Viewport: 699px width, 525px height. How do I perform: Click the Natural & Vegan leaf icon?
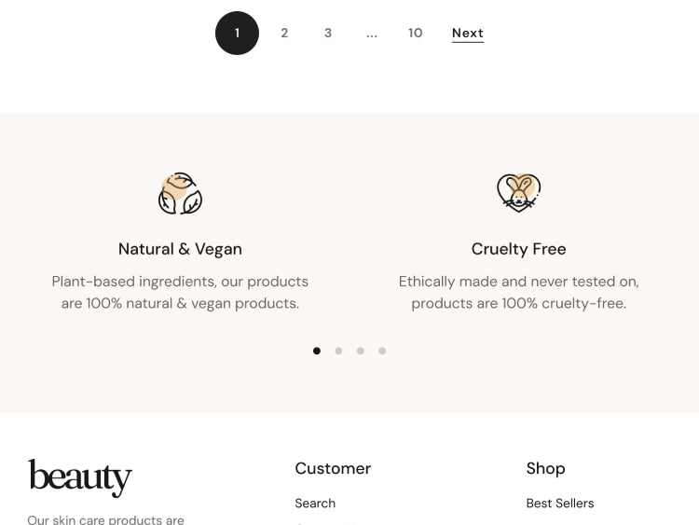pyautogui.click(x=180, y=194)
